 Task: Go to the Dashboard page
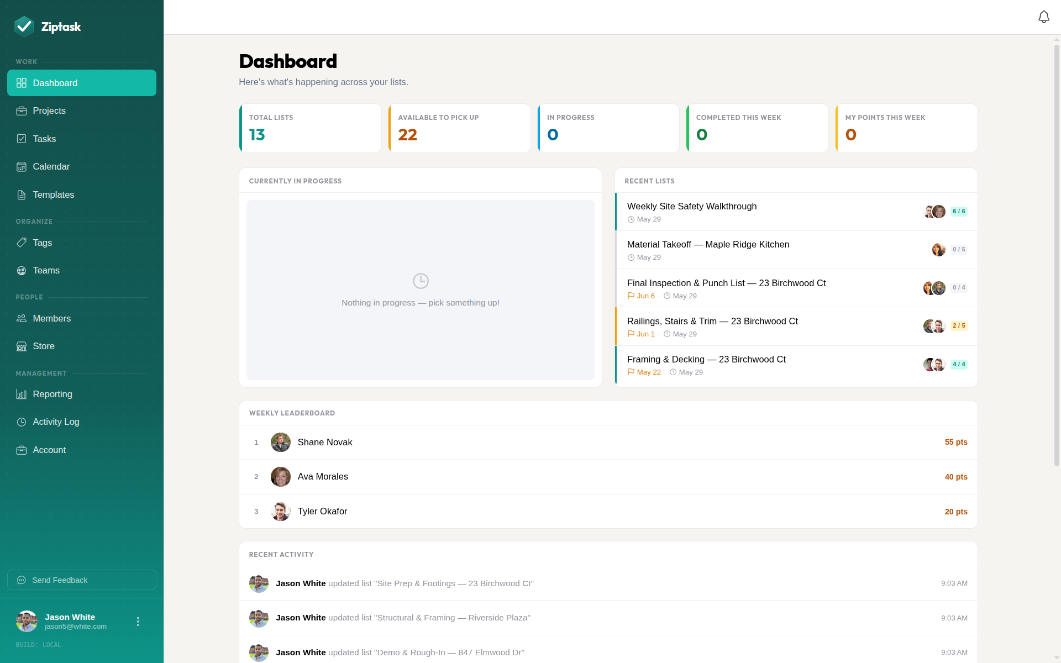coord(82,83)
